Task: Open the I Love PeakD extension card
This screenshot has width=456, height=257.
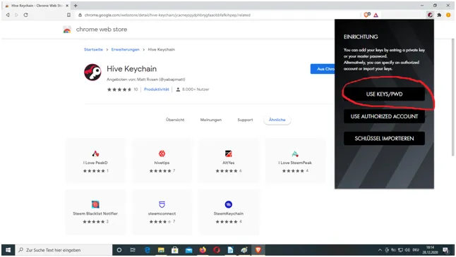Action: pos(95,161)
